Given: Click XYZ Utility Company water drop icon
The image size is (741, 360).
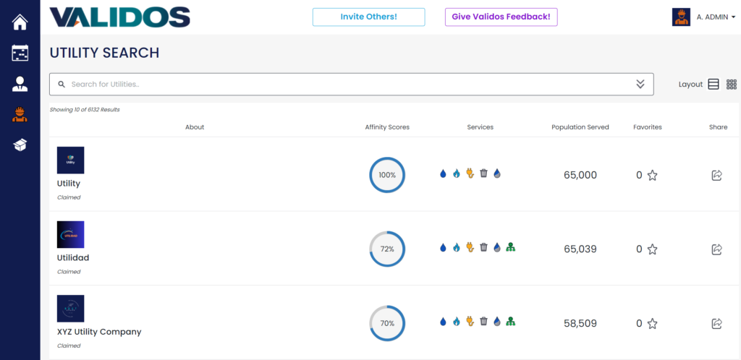Looking at the screenshot, I should coord(443,322).
